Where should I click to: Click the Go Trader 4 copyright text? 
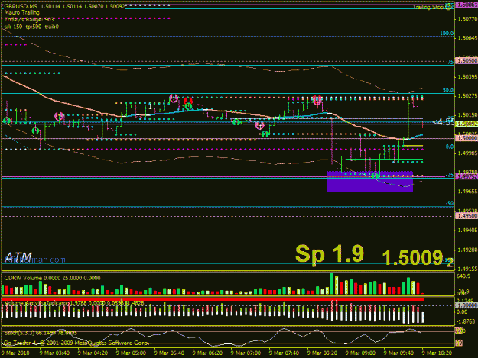point(76,343)
